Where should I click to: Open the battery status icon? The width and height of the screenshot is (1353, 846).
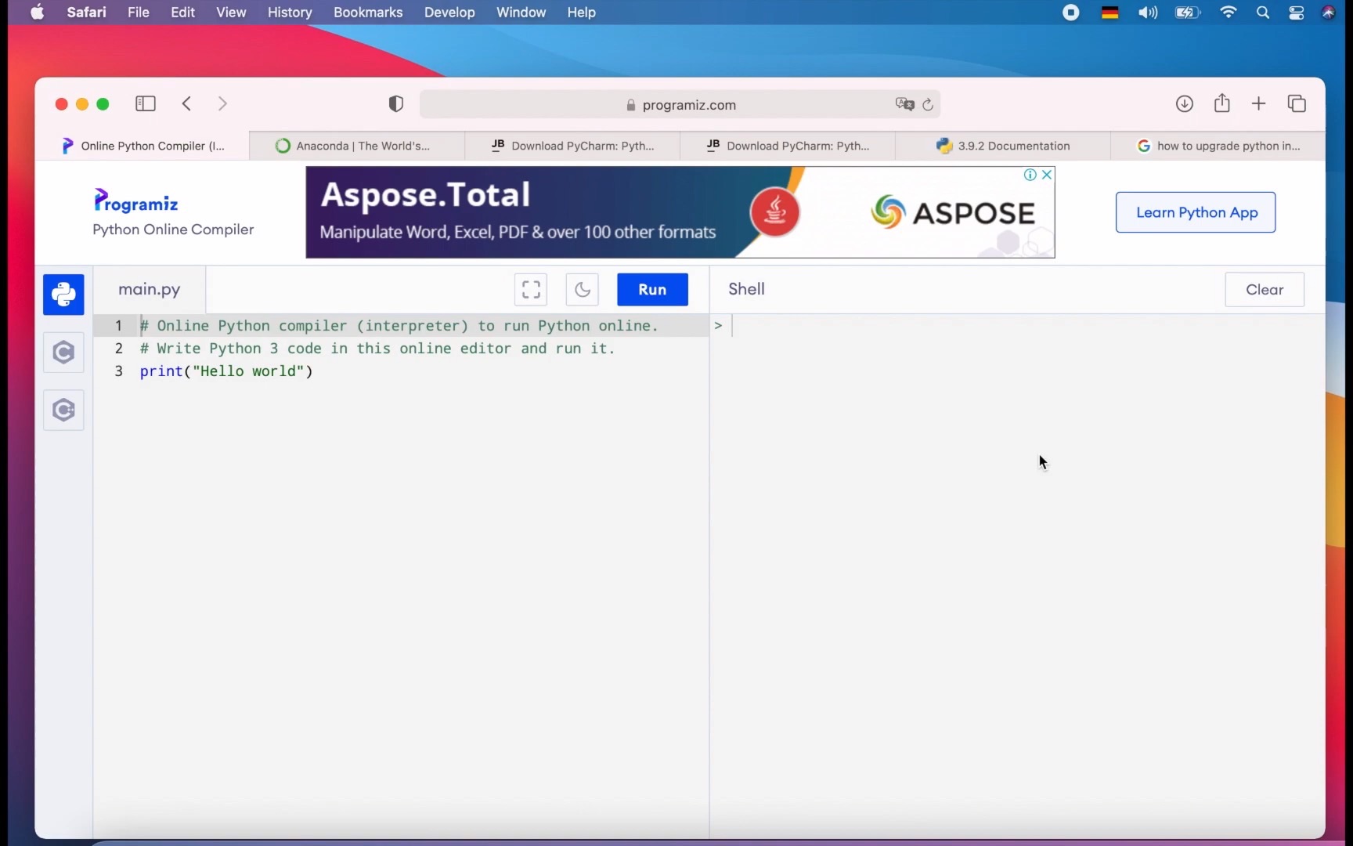click(x=1188, y=13)
